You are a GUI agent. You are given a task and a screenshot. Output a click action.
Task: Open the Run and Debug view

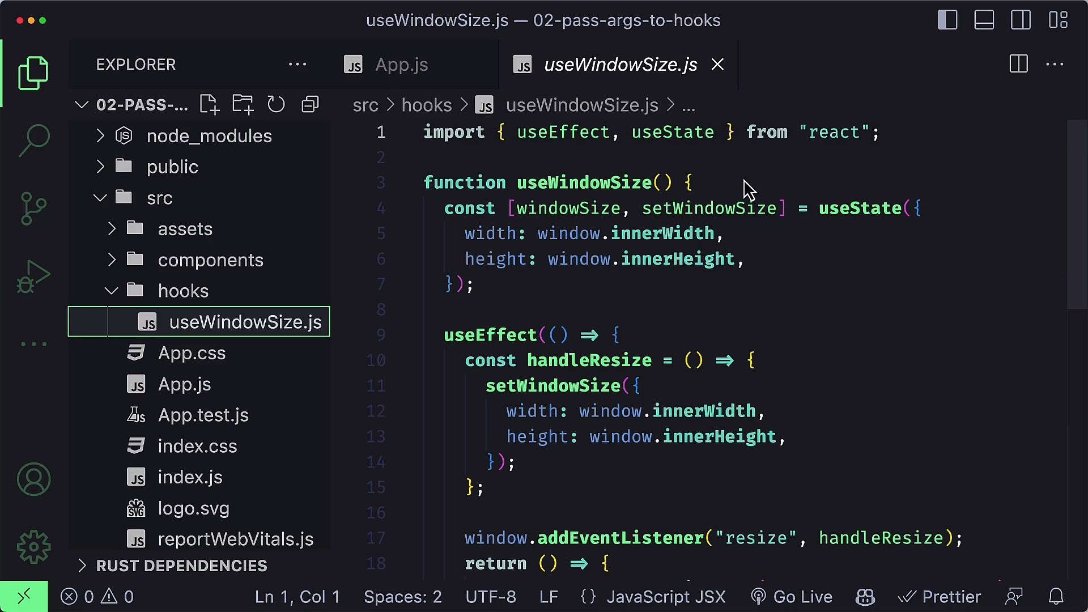[33, 276]
